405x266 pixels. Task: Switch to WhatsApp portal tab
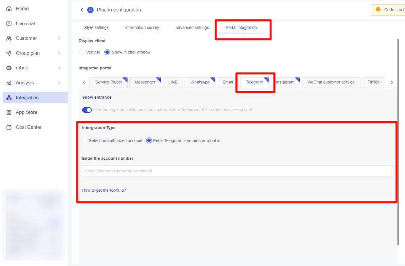[x=200, y=82]
